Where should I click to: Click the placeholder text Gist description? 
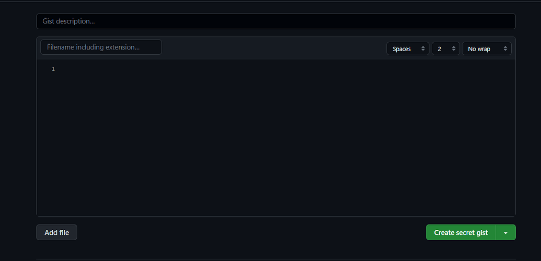[x=68, y=21]
